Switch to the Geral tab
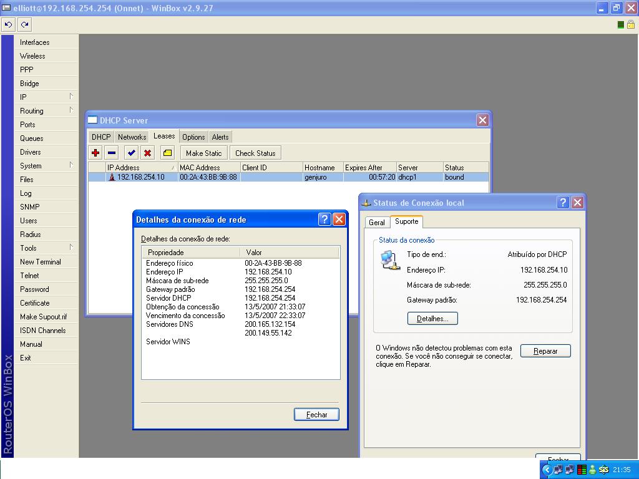This screenshot has height=479, width=639. tap(376, 223)
